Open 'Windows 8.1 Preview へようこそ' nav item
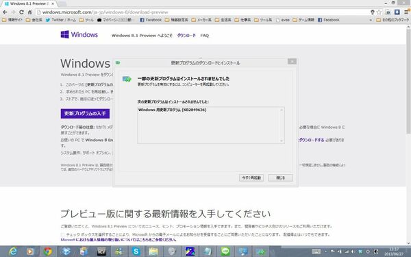The width and height of the screenshot is (411, 257). [x=142, y=36]
